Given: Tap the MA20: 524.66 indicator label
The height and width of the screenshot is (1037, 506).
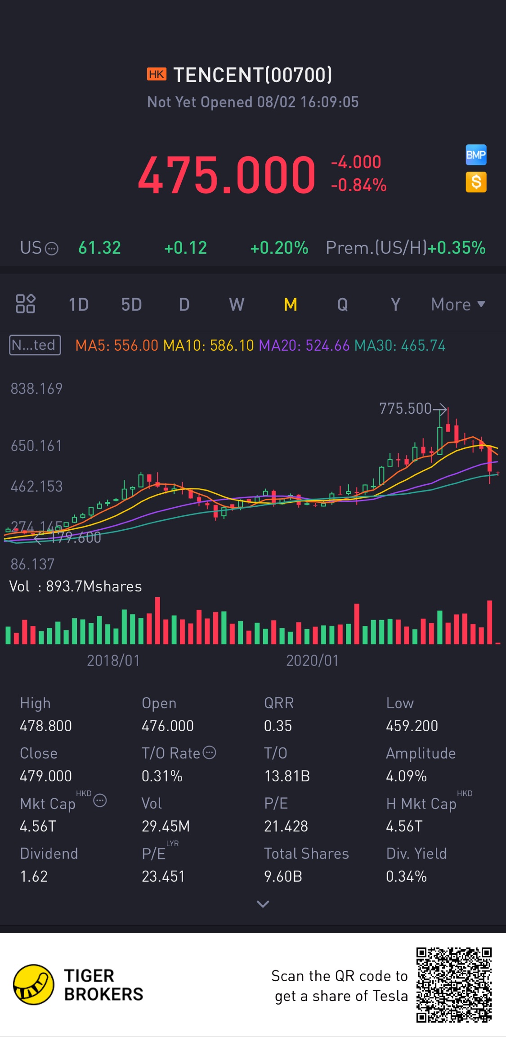Looking at the screenshot, I should pos(304,345).
